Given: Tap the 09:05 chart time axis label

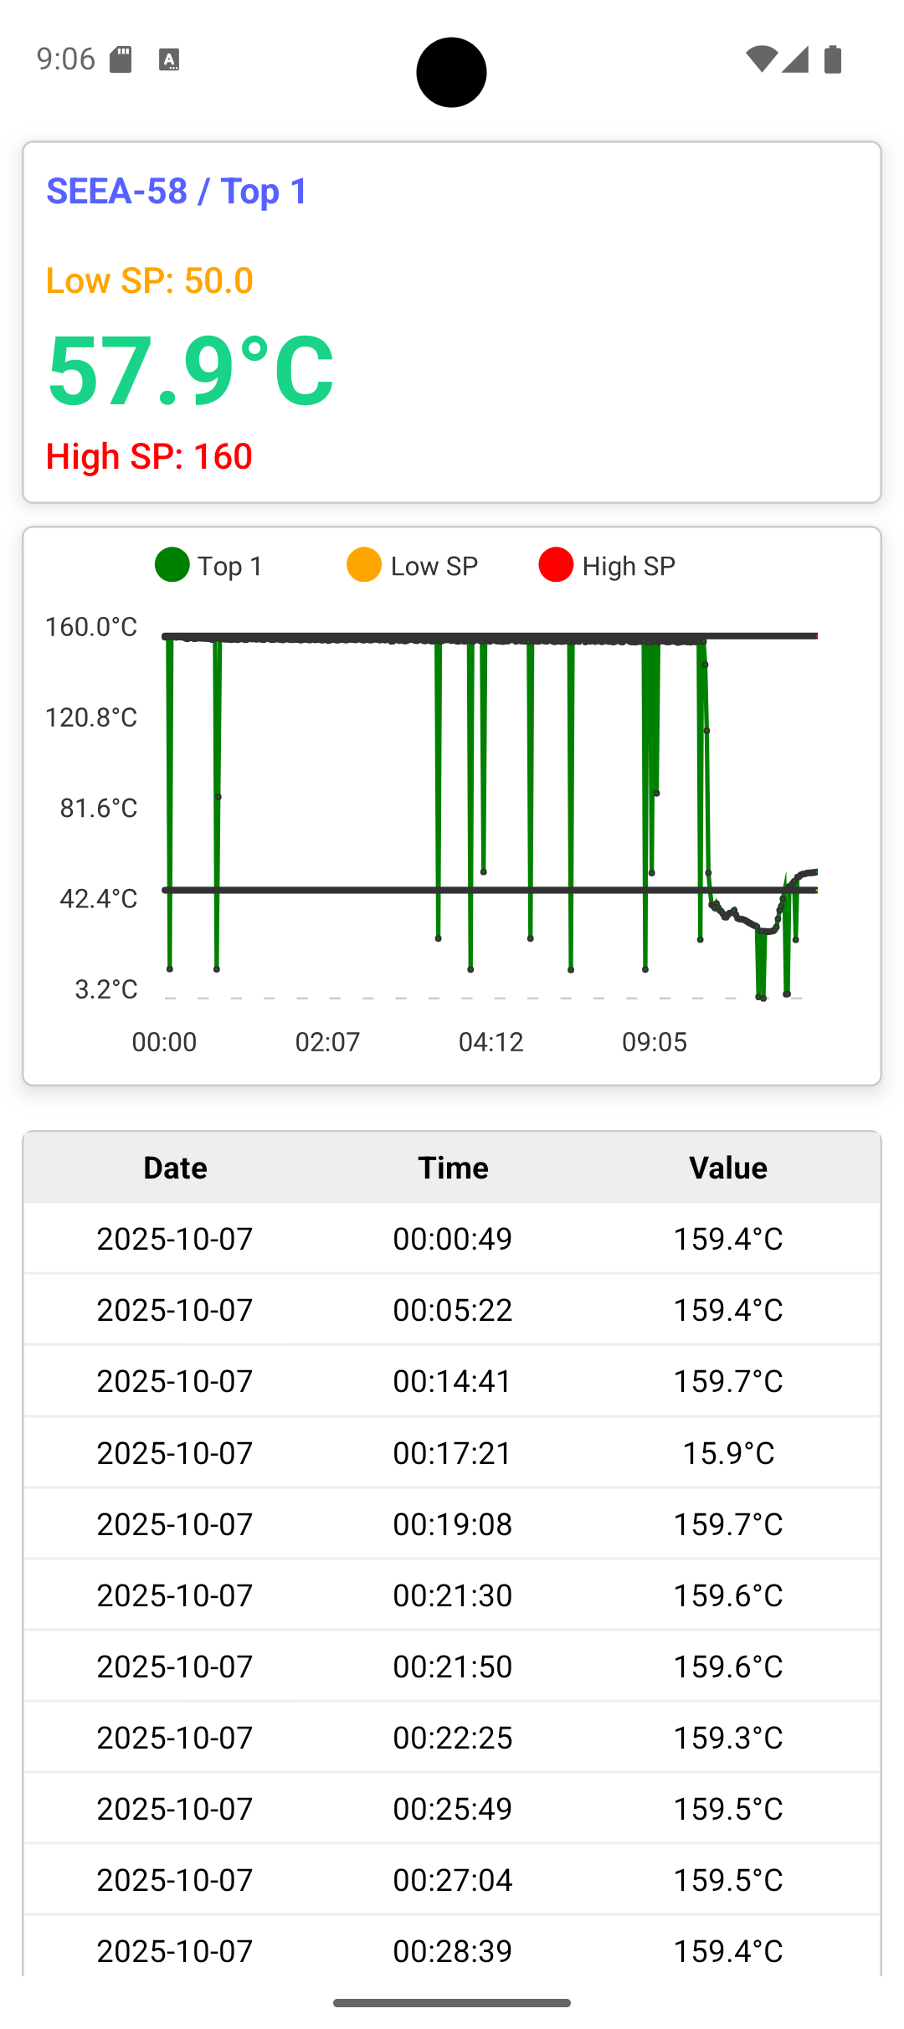Looking at the screenshot, I should coord(654,1042).
